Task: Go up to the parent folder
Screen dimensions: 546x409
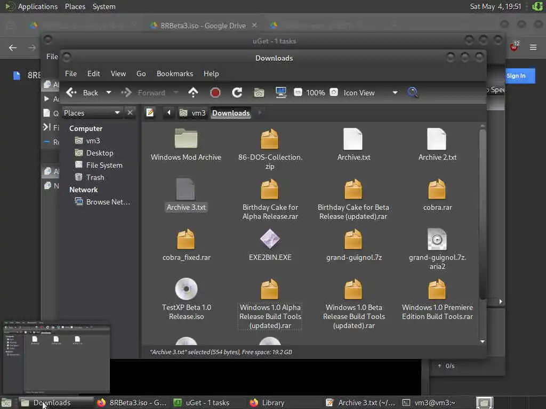Action: pyautogui.click(x=193, y=93)
